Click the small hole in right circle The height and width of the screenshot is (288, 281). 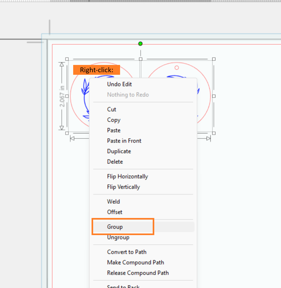coord(177,68)
